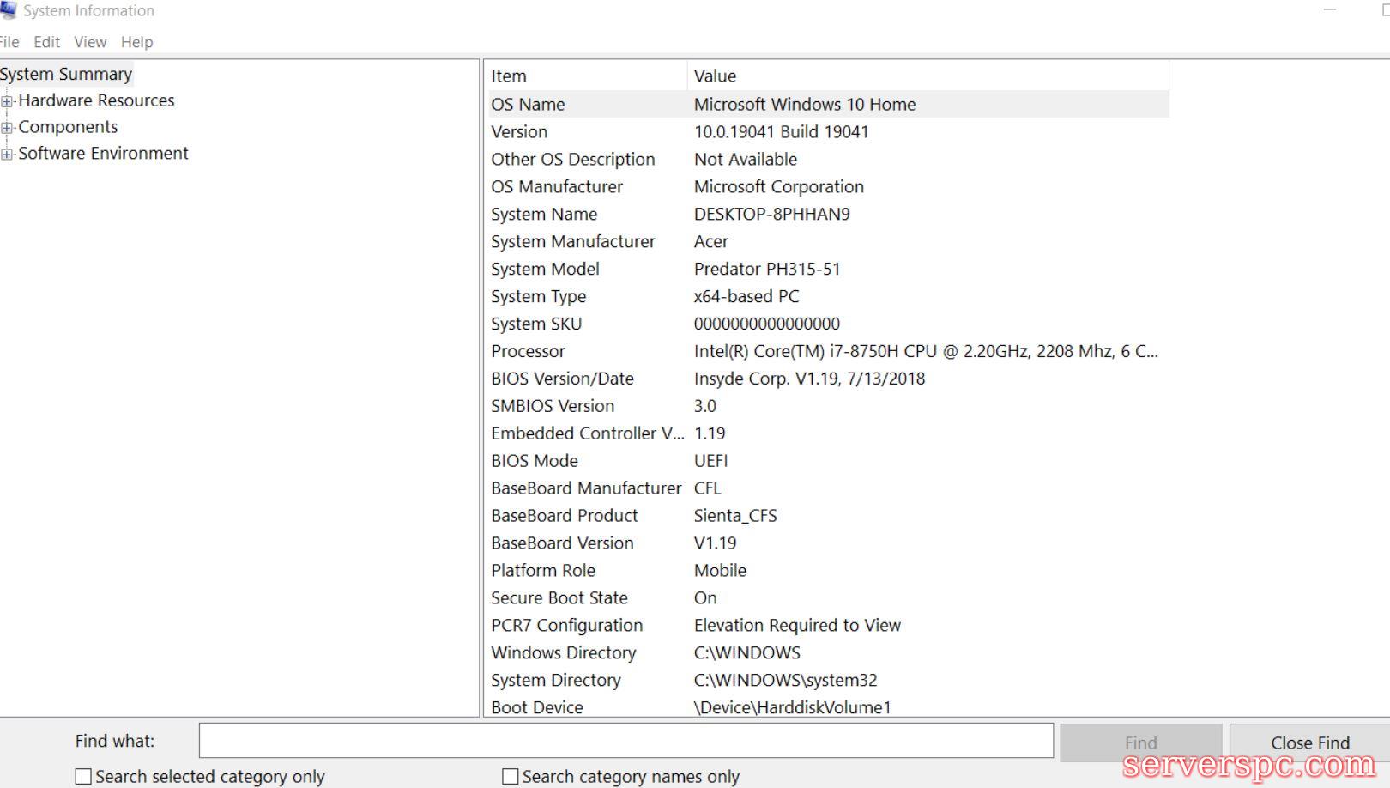Open the Help menu
This screenshot has width=1390, height=788.
click(136, 42)
